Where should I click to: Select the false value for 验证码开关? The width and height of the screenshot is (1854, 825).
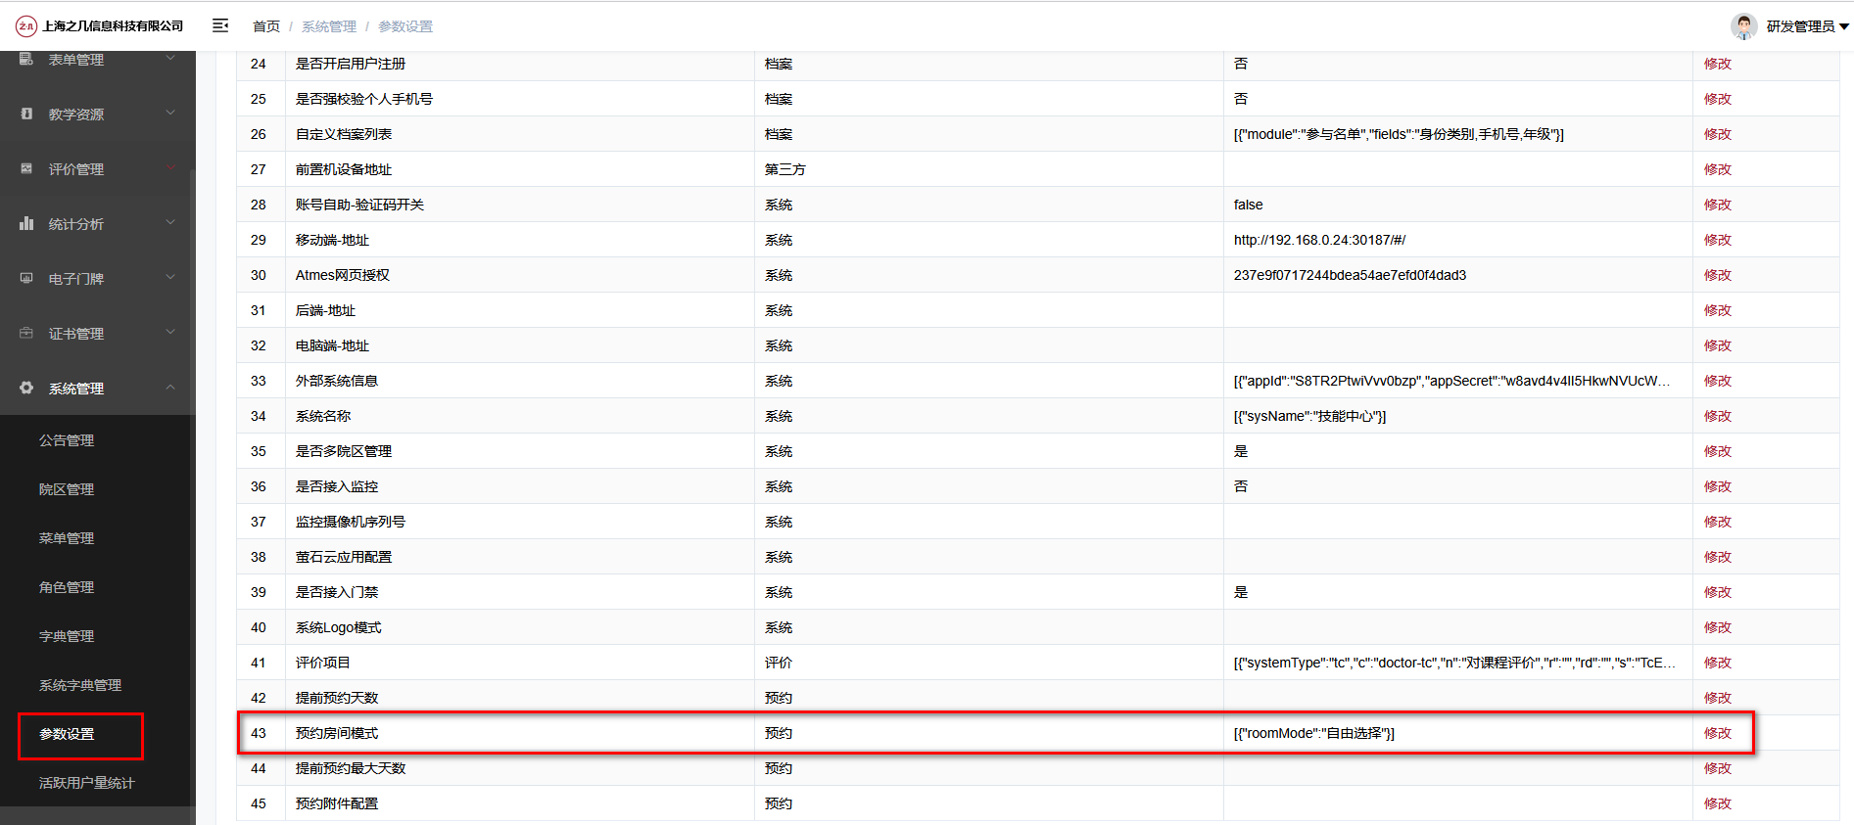[1249, 205]
